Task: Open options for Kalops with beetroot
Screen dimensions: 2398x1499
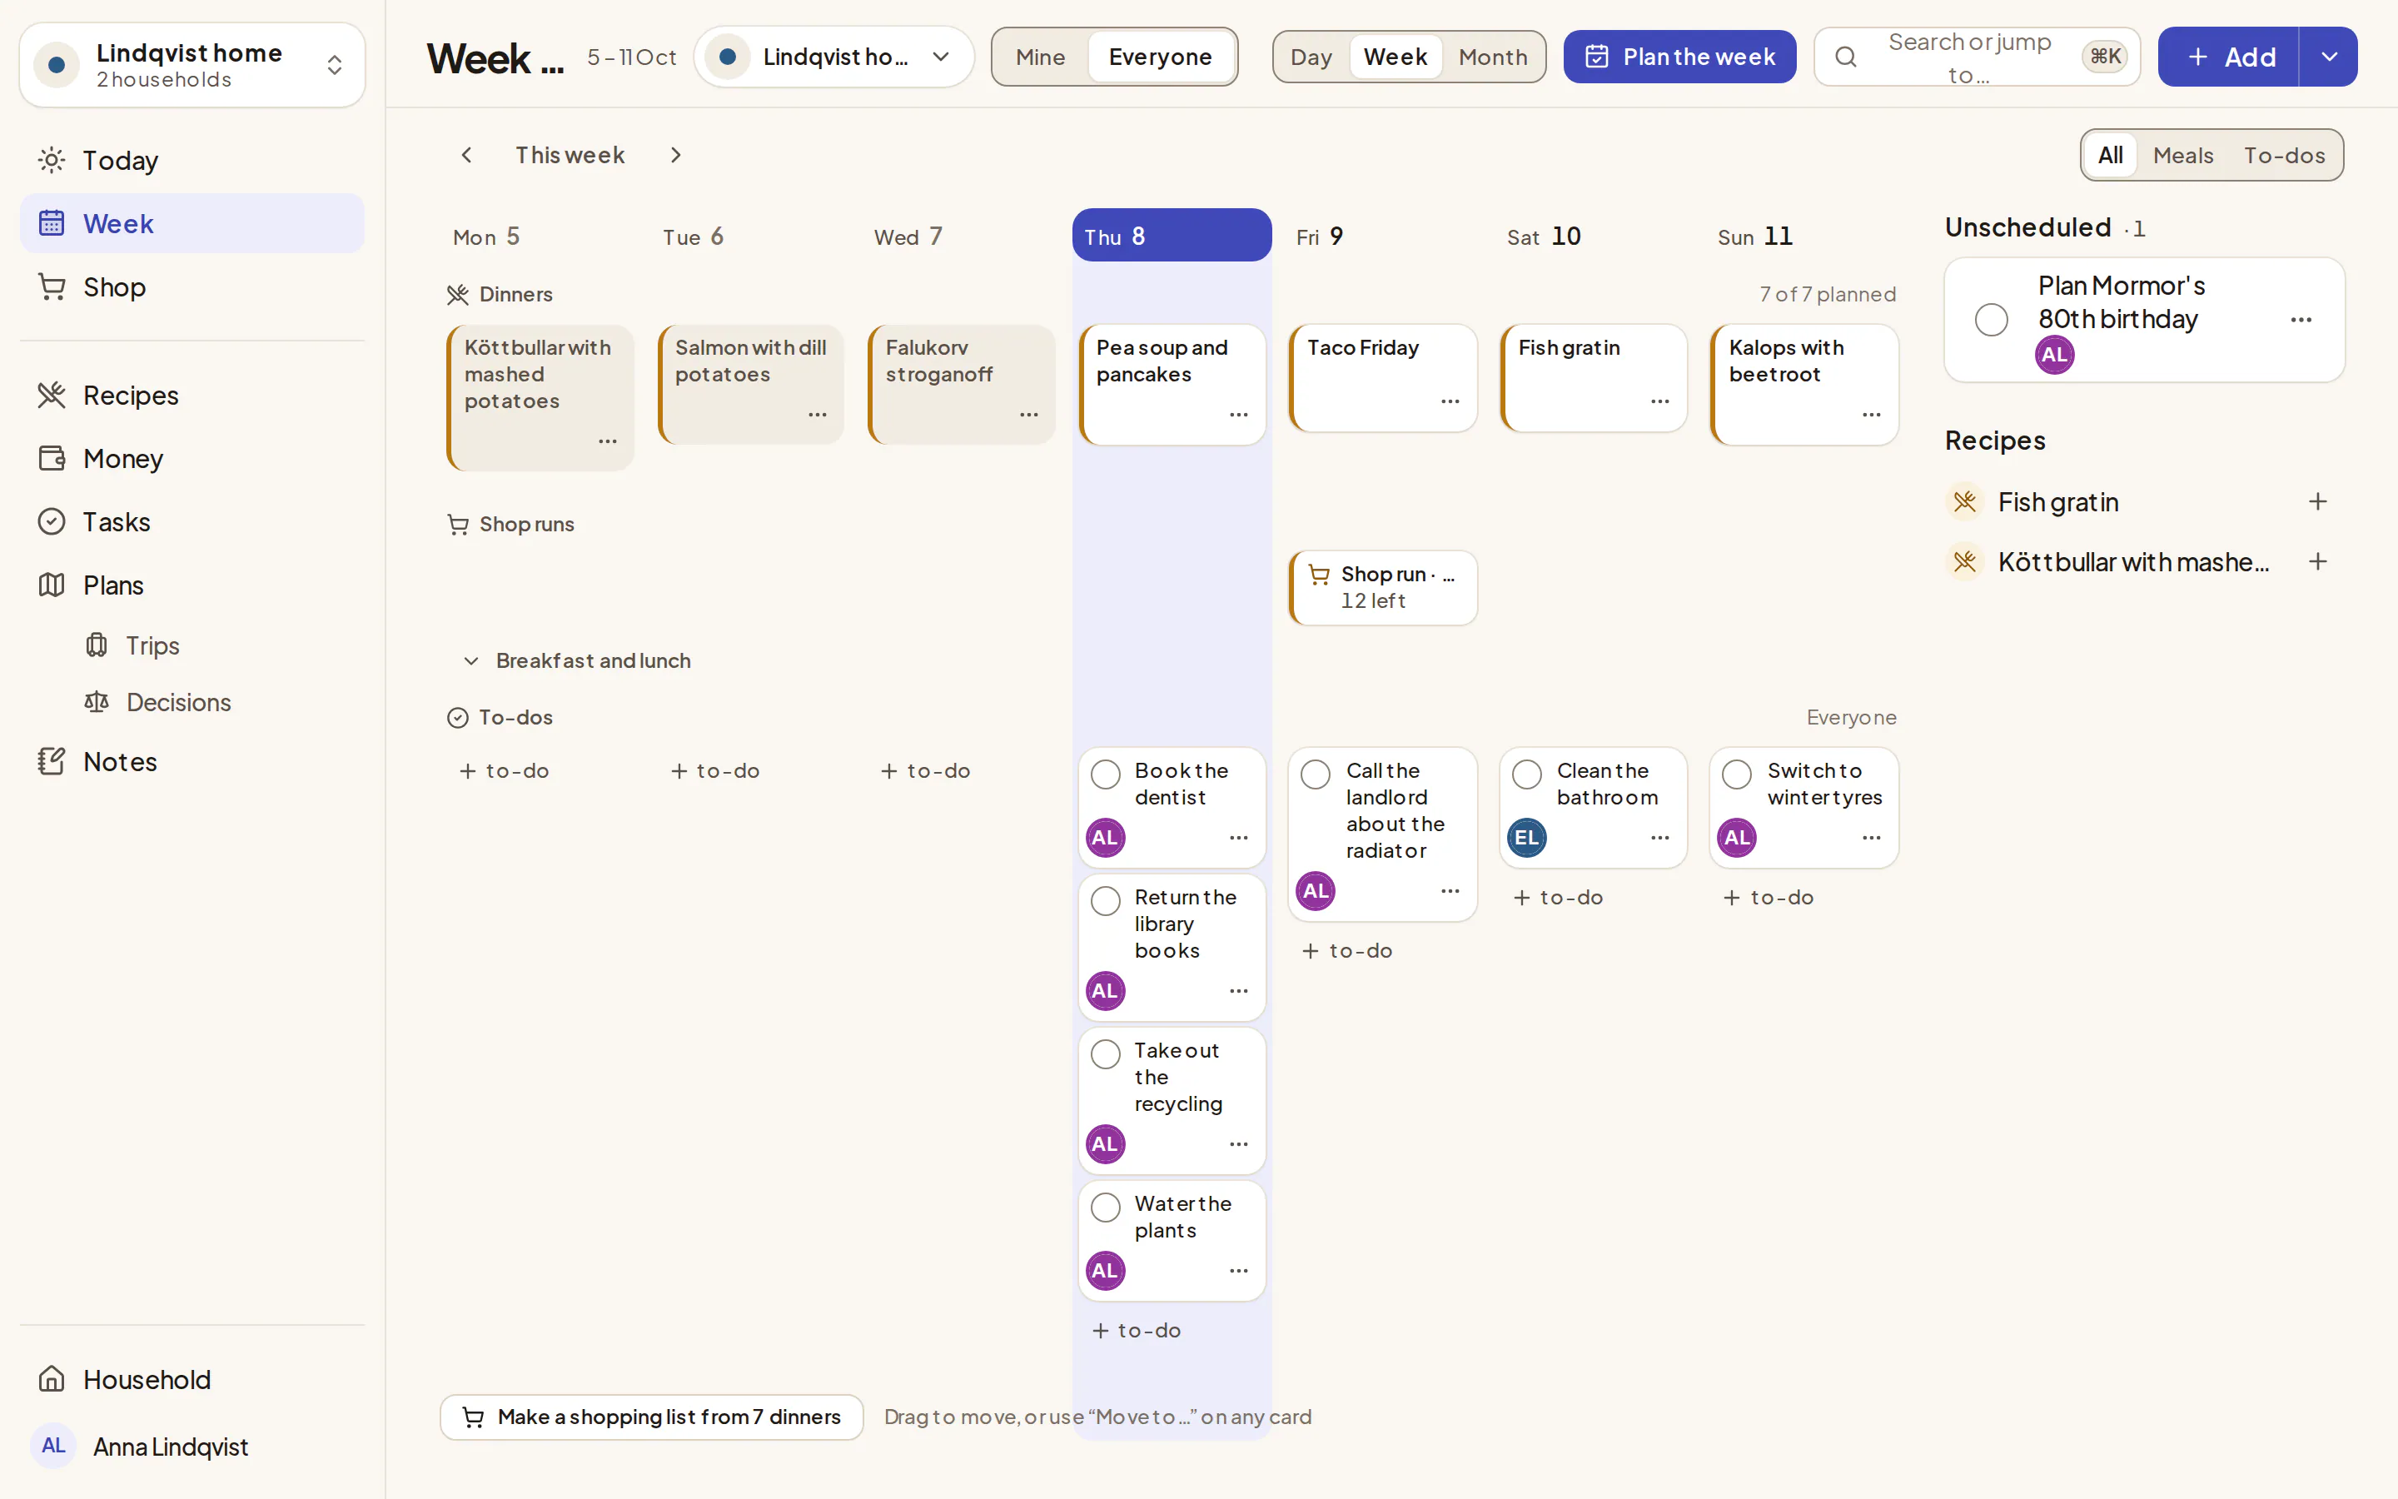Action: [x=1871, y=415]
